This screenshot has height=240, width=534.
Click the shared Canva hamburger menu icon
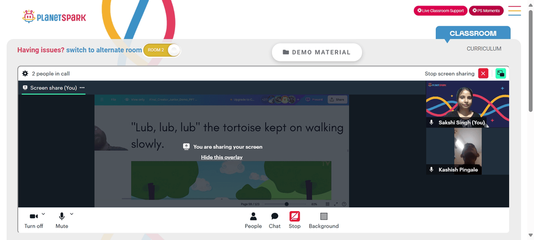click(x=101, y=99)
